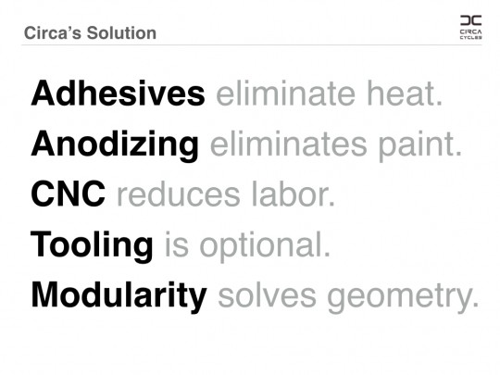
Task: Click the word 'geometry.' in last line
Action: click(404, 297)
